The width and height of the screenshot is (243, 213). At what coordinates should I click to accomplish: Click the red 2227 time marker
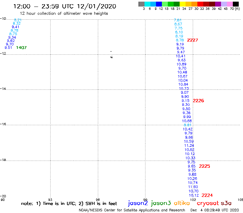point(192,40)
